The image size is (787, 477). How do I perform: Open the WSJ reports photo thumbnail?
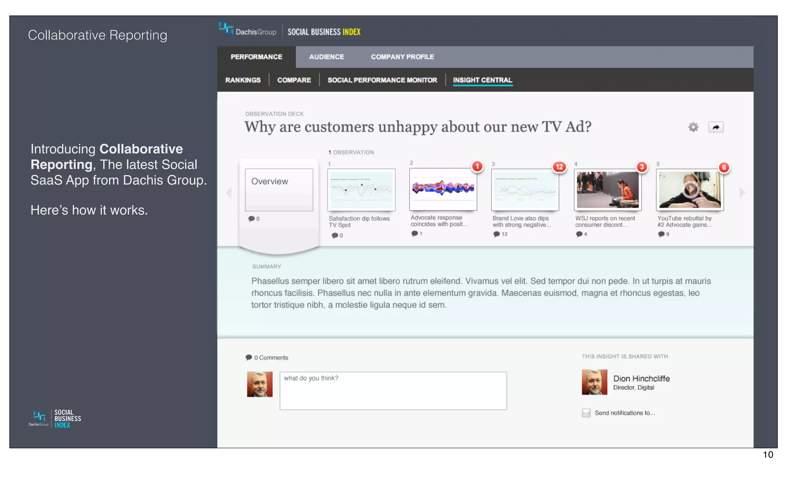tap(608, 190)
